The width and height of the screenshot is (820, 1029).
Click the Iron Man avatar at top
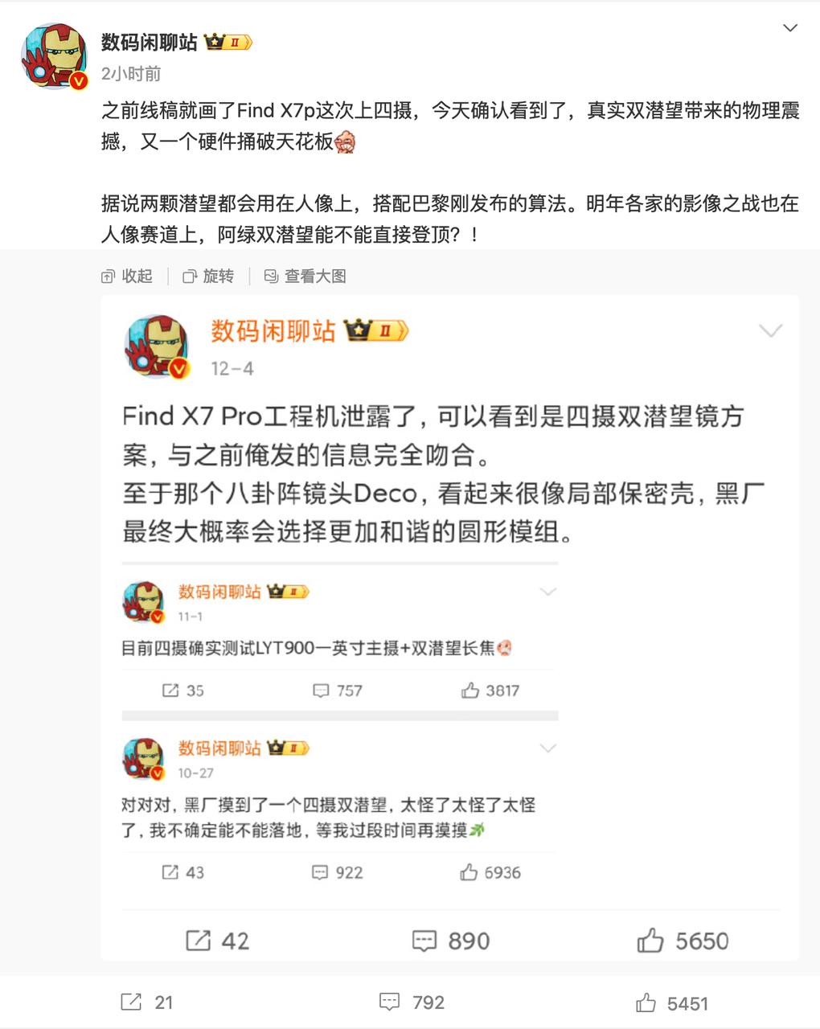pos(55,56)
